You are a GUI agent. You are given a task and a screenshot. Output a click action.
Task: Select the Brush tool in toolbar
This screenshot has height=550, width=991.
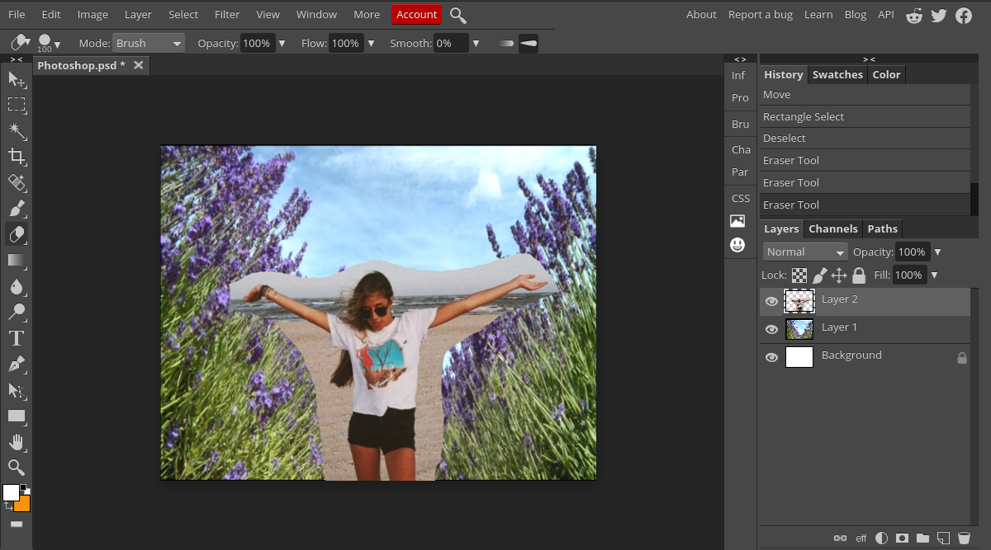tap(17, 208)
